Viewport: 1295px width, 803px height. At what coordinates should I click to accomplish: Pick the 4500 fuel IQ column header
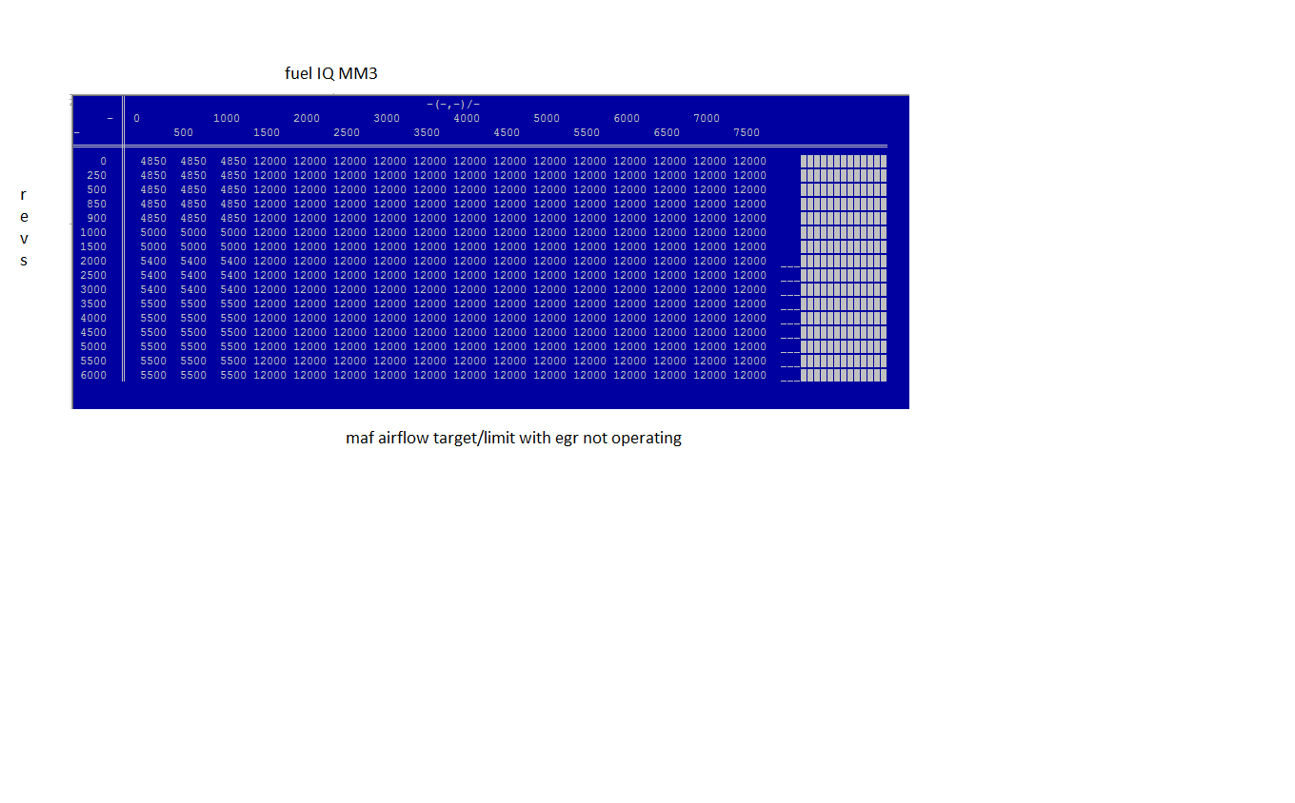507,133
